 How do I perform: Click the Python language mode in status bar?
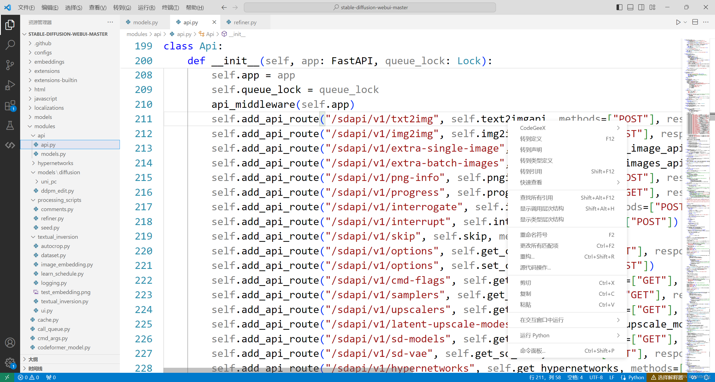[x=636, y=377]
